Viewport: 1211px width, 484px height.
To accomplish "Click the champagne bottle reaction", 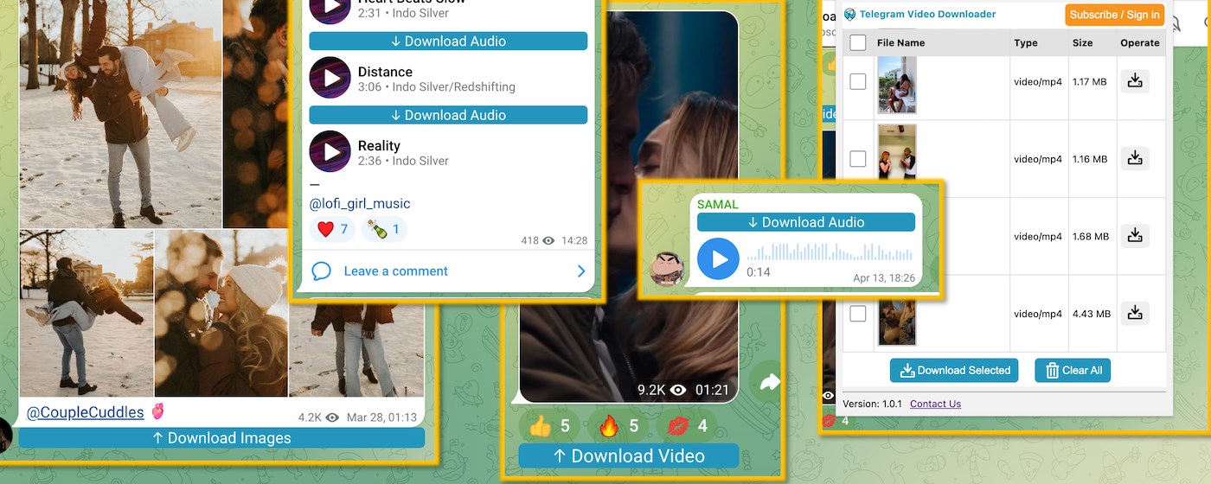I will [x=384, y=229].
